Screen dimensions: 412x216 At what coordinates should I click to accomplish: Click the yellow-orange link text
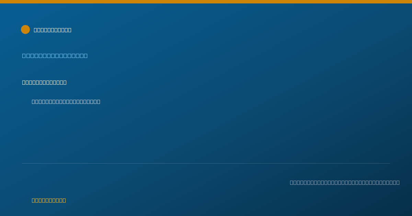point(49,200)
